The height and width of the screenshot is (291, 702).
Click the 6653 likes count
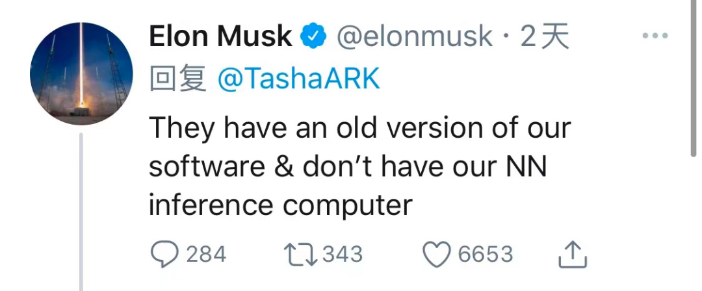pos(485,254)
